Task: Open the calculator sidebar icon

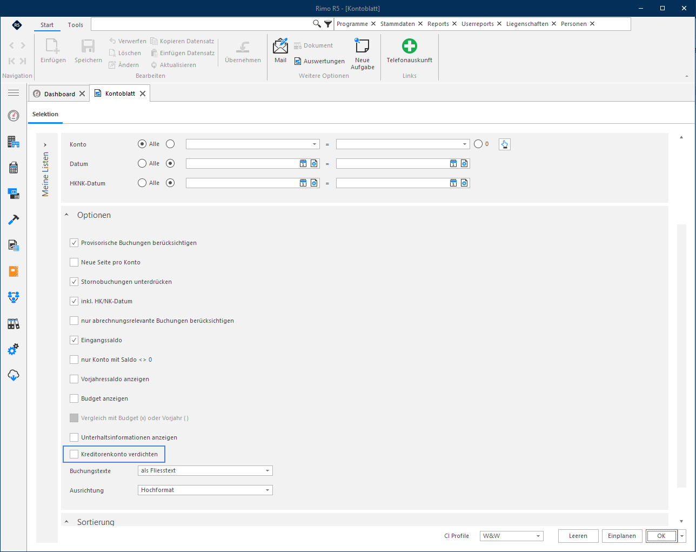Action: pyautogui.click(x=14, y=168)
